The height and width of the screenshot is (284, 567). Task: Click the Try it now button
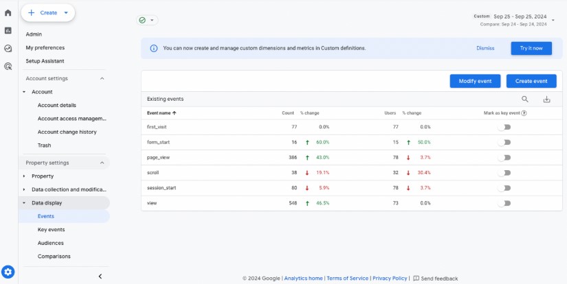coord(531,48)
